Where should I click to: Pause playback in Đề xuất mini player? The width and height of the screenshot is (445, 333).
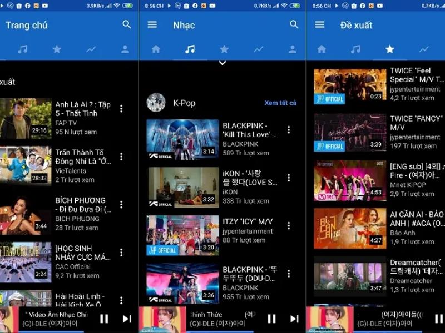(x=439, y=319)
